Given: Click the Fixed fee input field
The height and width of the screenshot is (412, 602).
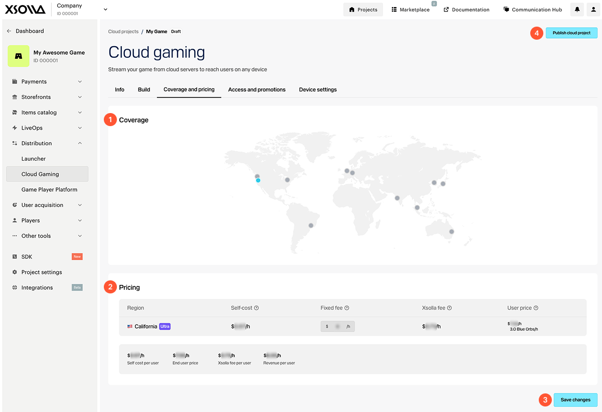Looking at the screenshot, I should click(x=338, y=327).
